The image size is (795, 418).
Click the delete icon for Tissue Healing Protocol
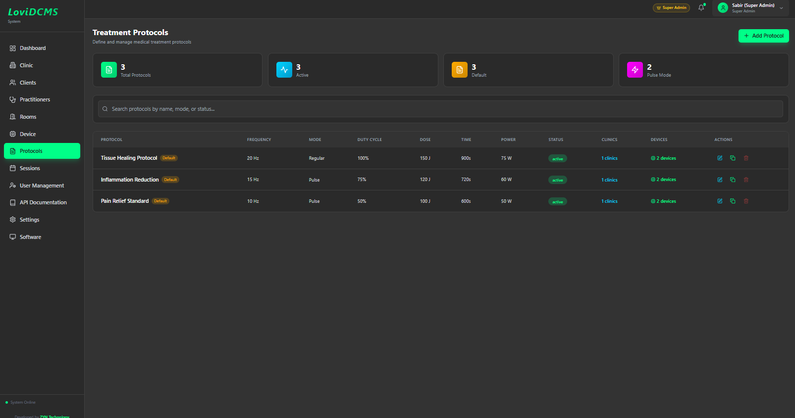coord(746,158)
